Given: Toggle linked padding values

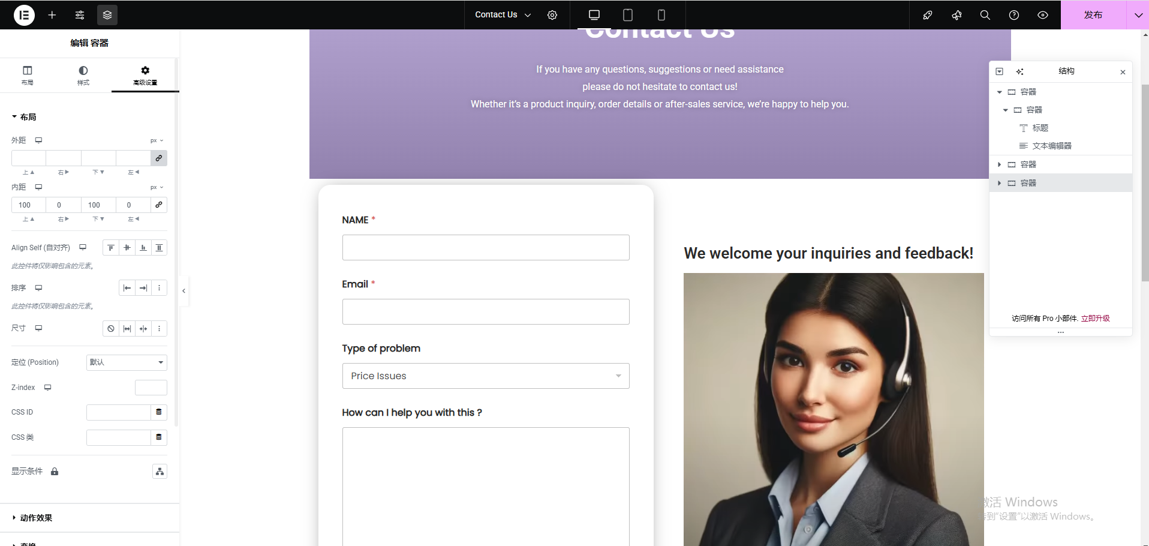Looking at the screenshot, I should (x=159, y=205).
